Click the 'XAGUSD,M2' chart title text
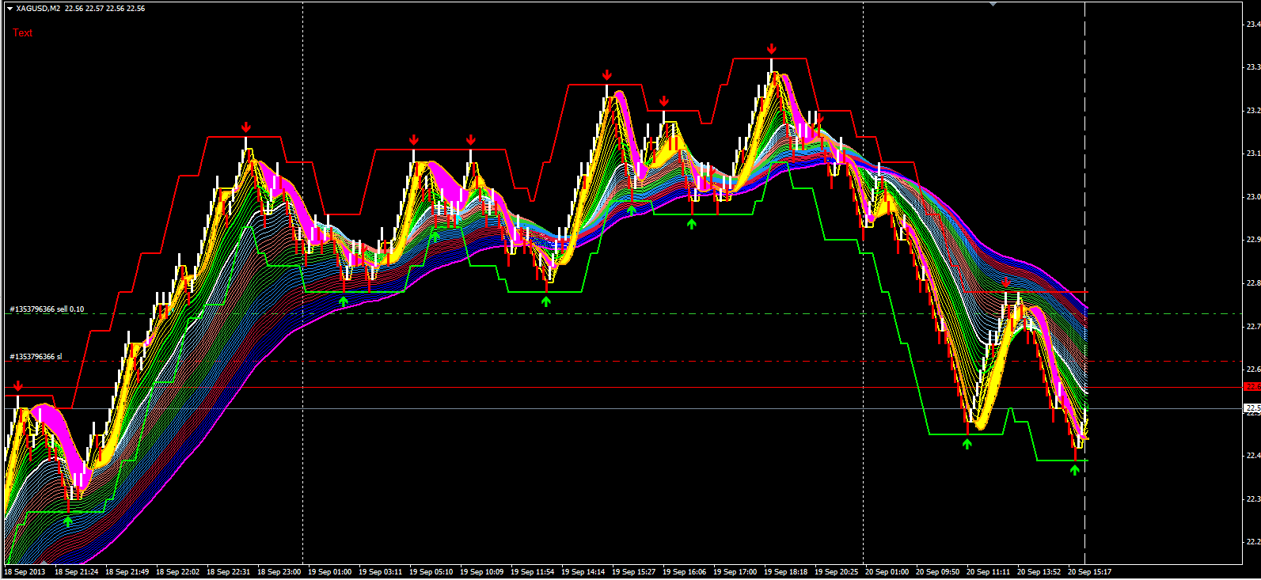Image resolution: width=1261 pixels, height=580 pixels. click(x=38, y=9)
